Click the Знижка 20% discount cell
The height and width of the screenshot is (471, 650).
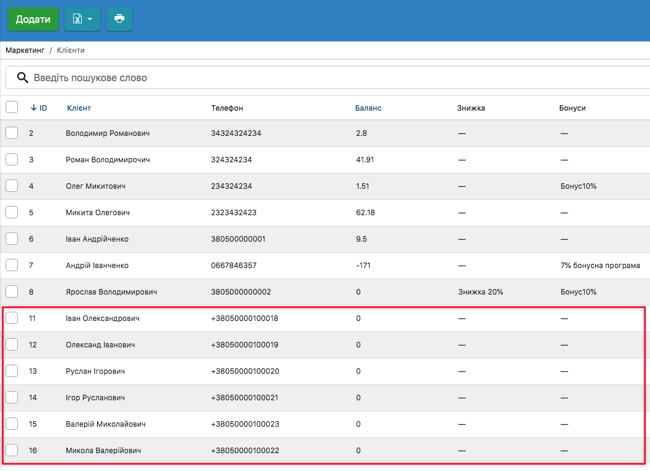(480, 292)
